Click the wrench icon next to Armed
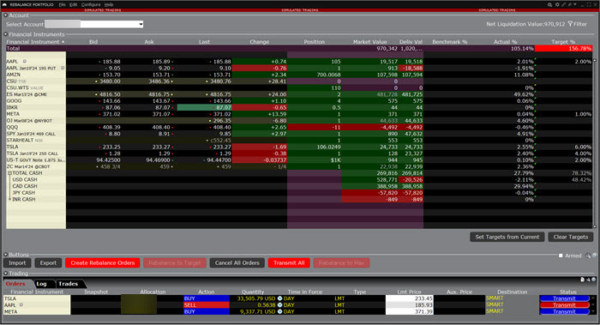The height and width of the screenshot is (325, 600). (588, 256)
